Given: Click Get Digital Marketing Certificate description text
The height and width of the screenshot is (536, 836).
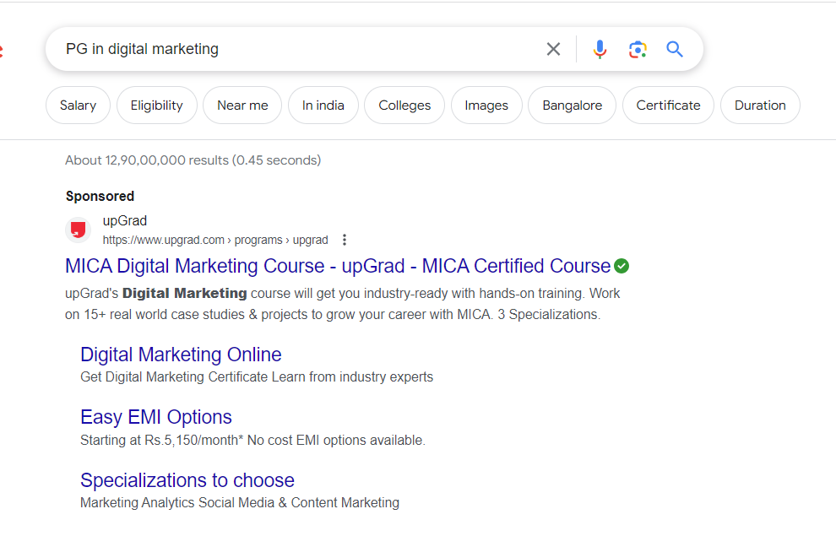Looking at the screenshot, I should [257, 377].
